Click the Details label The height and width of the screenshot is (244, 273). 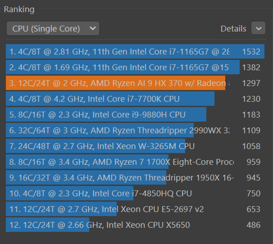233,28
